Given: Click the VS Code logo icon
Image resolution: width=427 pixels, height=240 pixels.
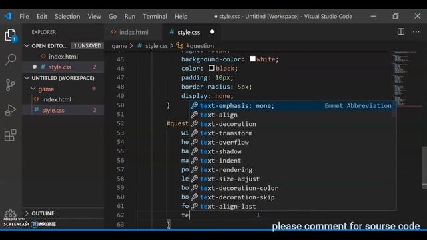Looking at the screenshot, I should (x=7, y=16).
